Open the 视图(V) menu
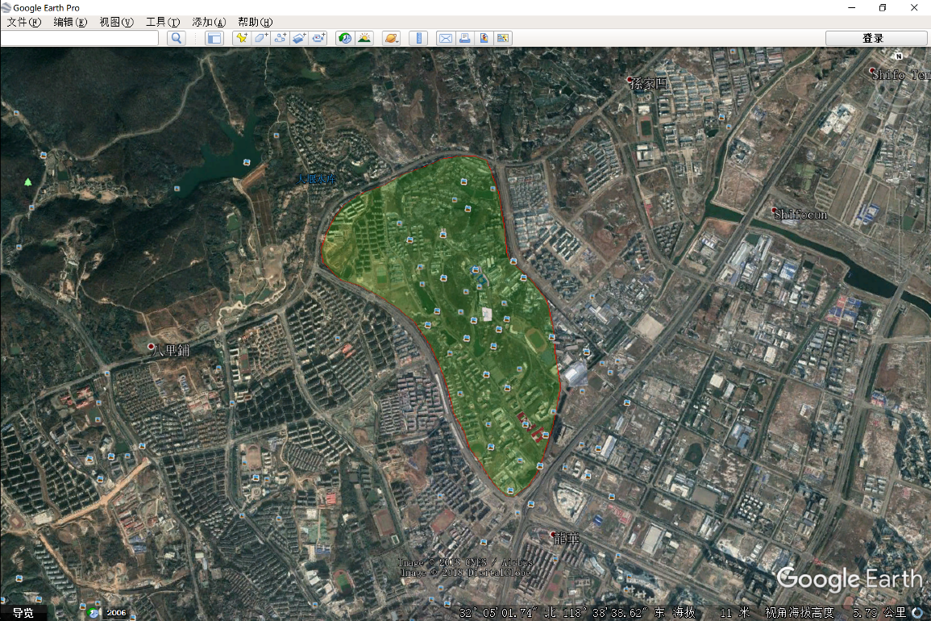The height and width of the screenshot is (621, 931). (116, 22)
